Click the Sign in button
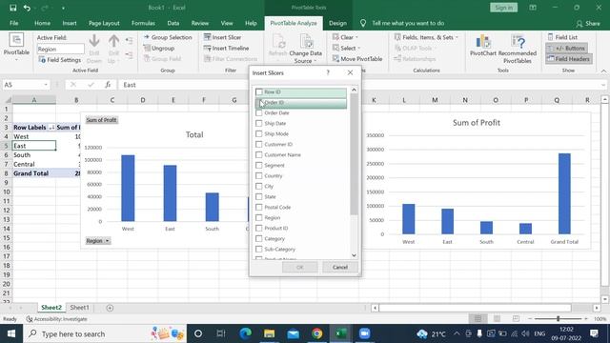Screen dimensions: 610x343 click(x=504, y=8)
